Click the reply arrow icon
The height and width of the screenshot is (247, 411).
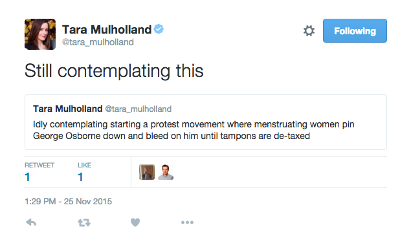pyautogui.click(x=31, y=222)
